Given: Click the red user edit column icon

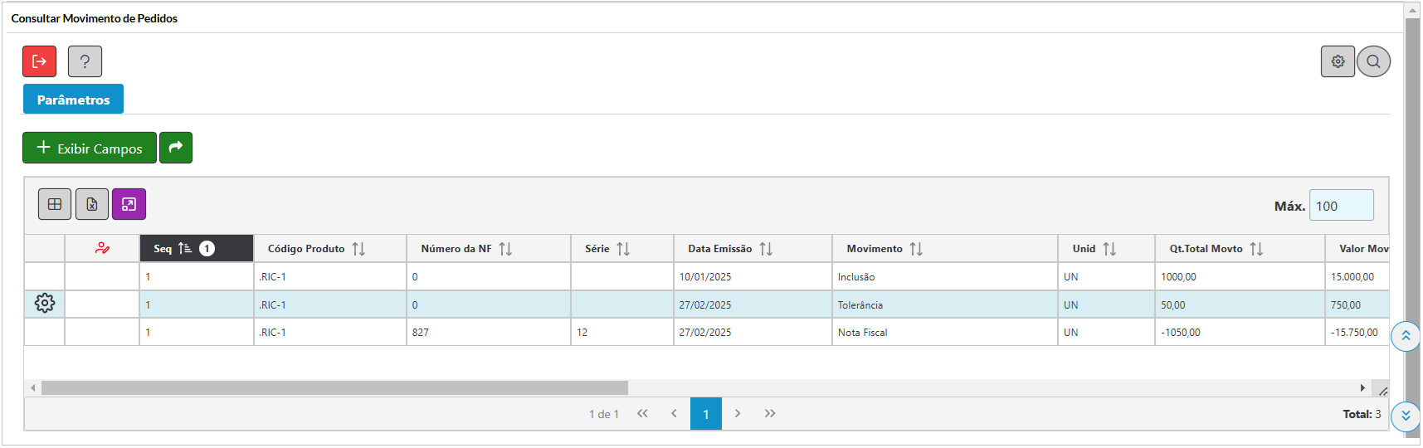Looking at the screenshot, I should point(102,248).
